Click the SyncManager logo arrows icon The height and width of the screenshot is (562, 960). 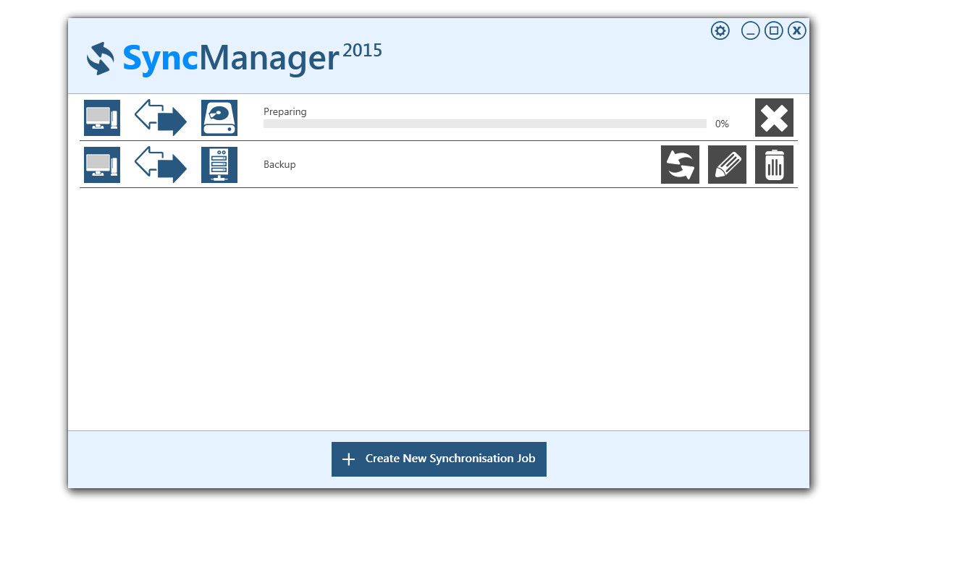click(x=101, y=59)
